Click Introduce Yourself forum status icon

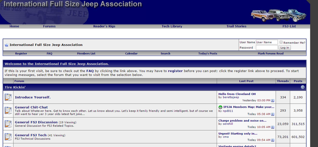point(8,97)
